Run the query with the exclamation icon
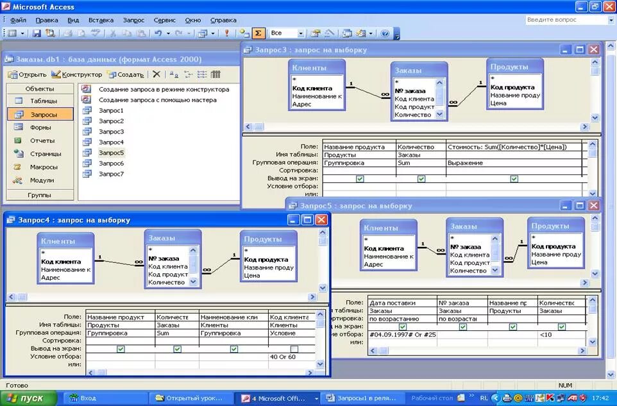 click(227, 33)
